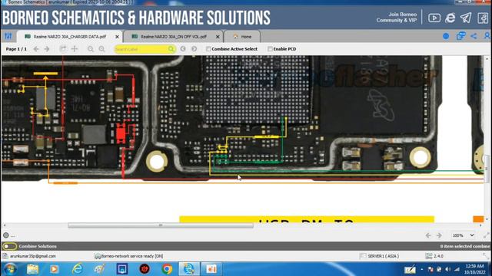Open Internet Explorer taskbar icon
This screenshot has width=492, height=276.
coord(77,269)
